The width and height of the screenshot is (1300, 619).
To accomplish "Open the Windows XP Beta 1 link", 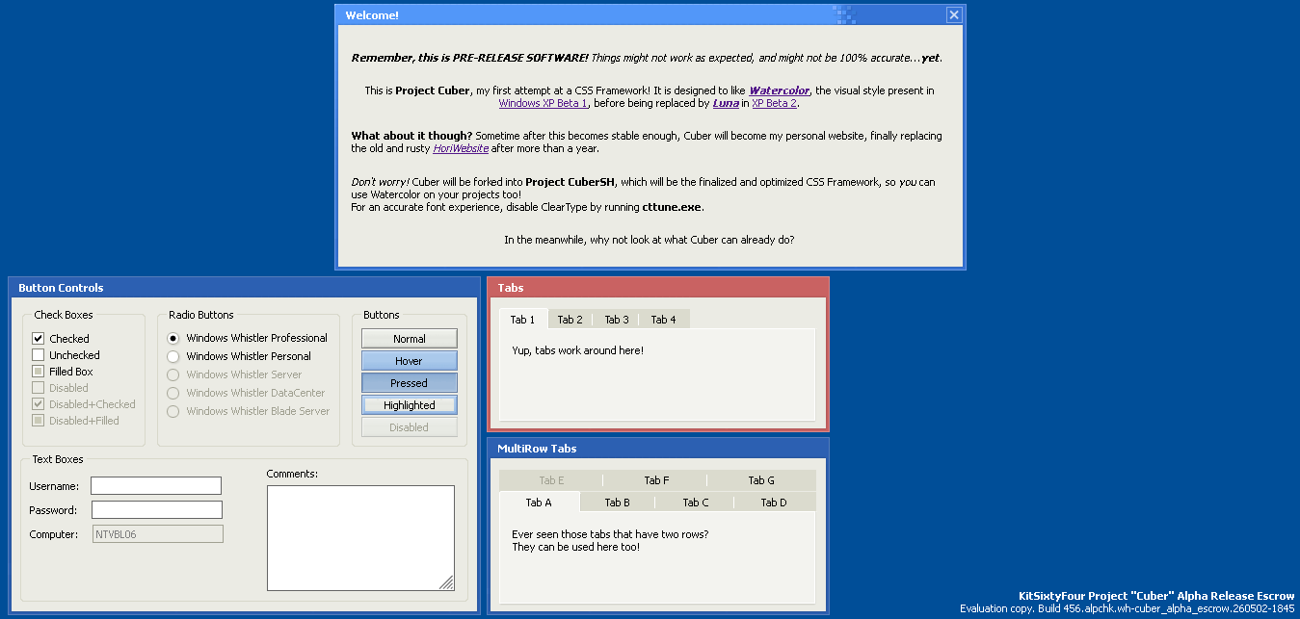I will (543, 103).
